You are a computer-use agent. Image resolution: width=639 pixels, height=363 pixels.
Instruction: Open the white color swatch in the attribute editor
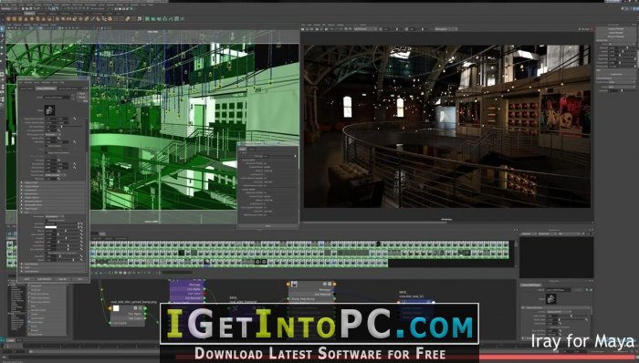click(50, 227)
